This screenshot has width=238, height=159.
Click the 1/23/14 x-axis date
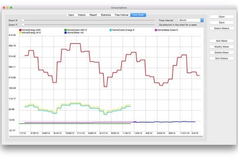pyautogui.click(x=138, y=133)
